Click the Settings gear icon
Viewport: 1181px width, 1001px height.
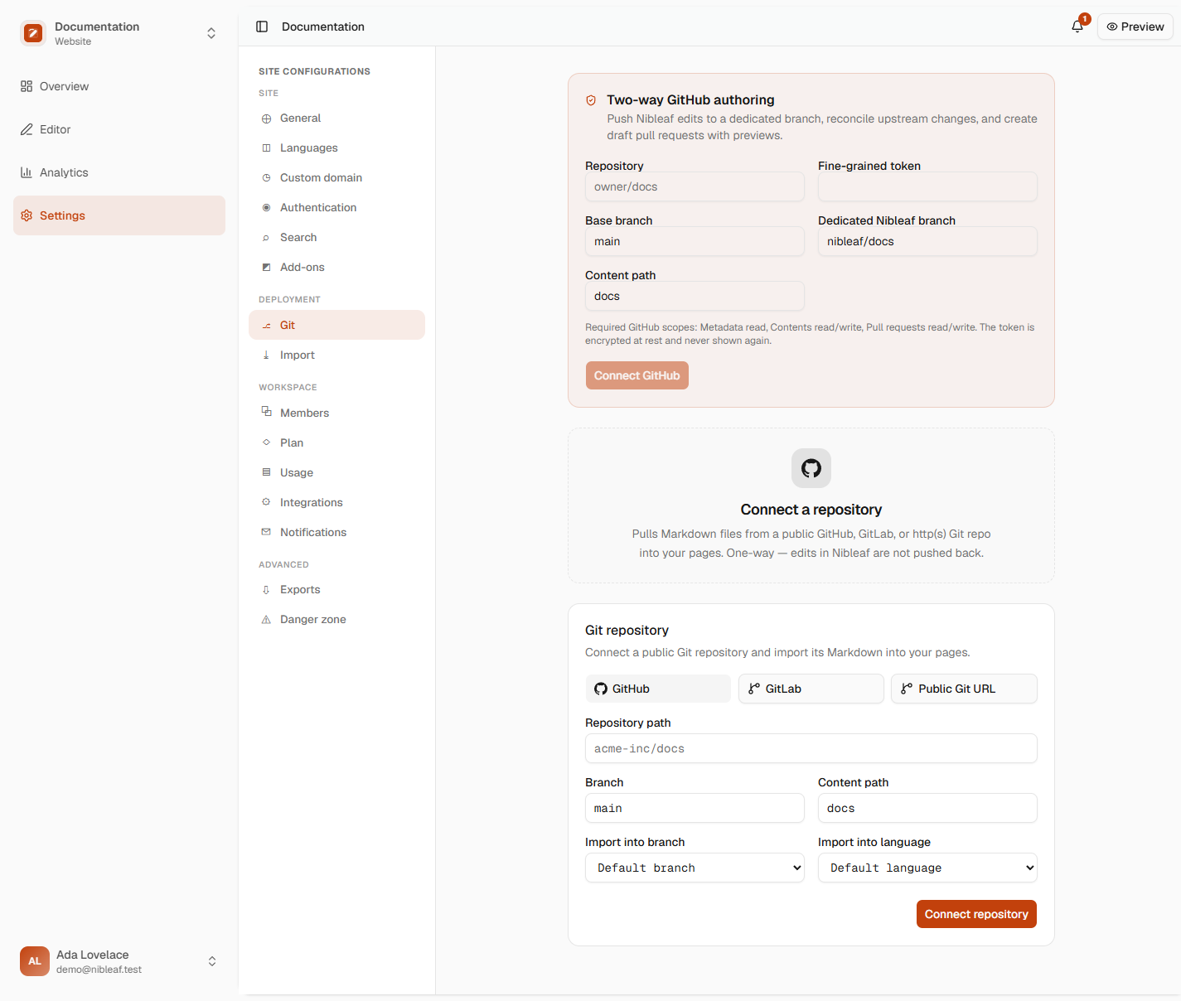[27, 215]
